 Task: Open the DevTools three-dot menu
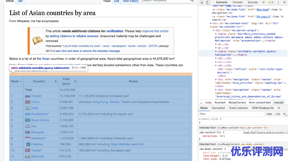coord(278,3)
